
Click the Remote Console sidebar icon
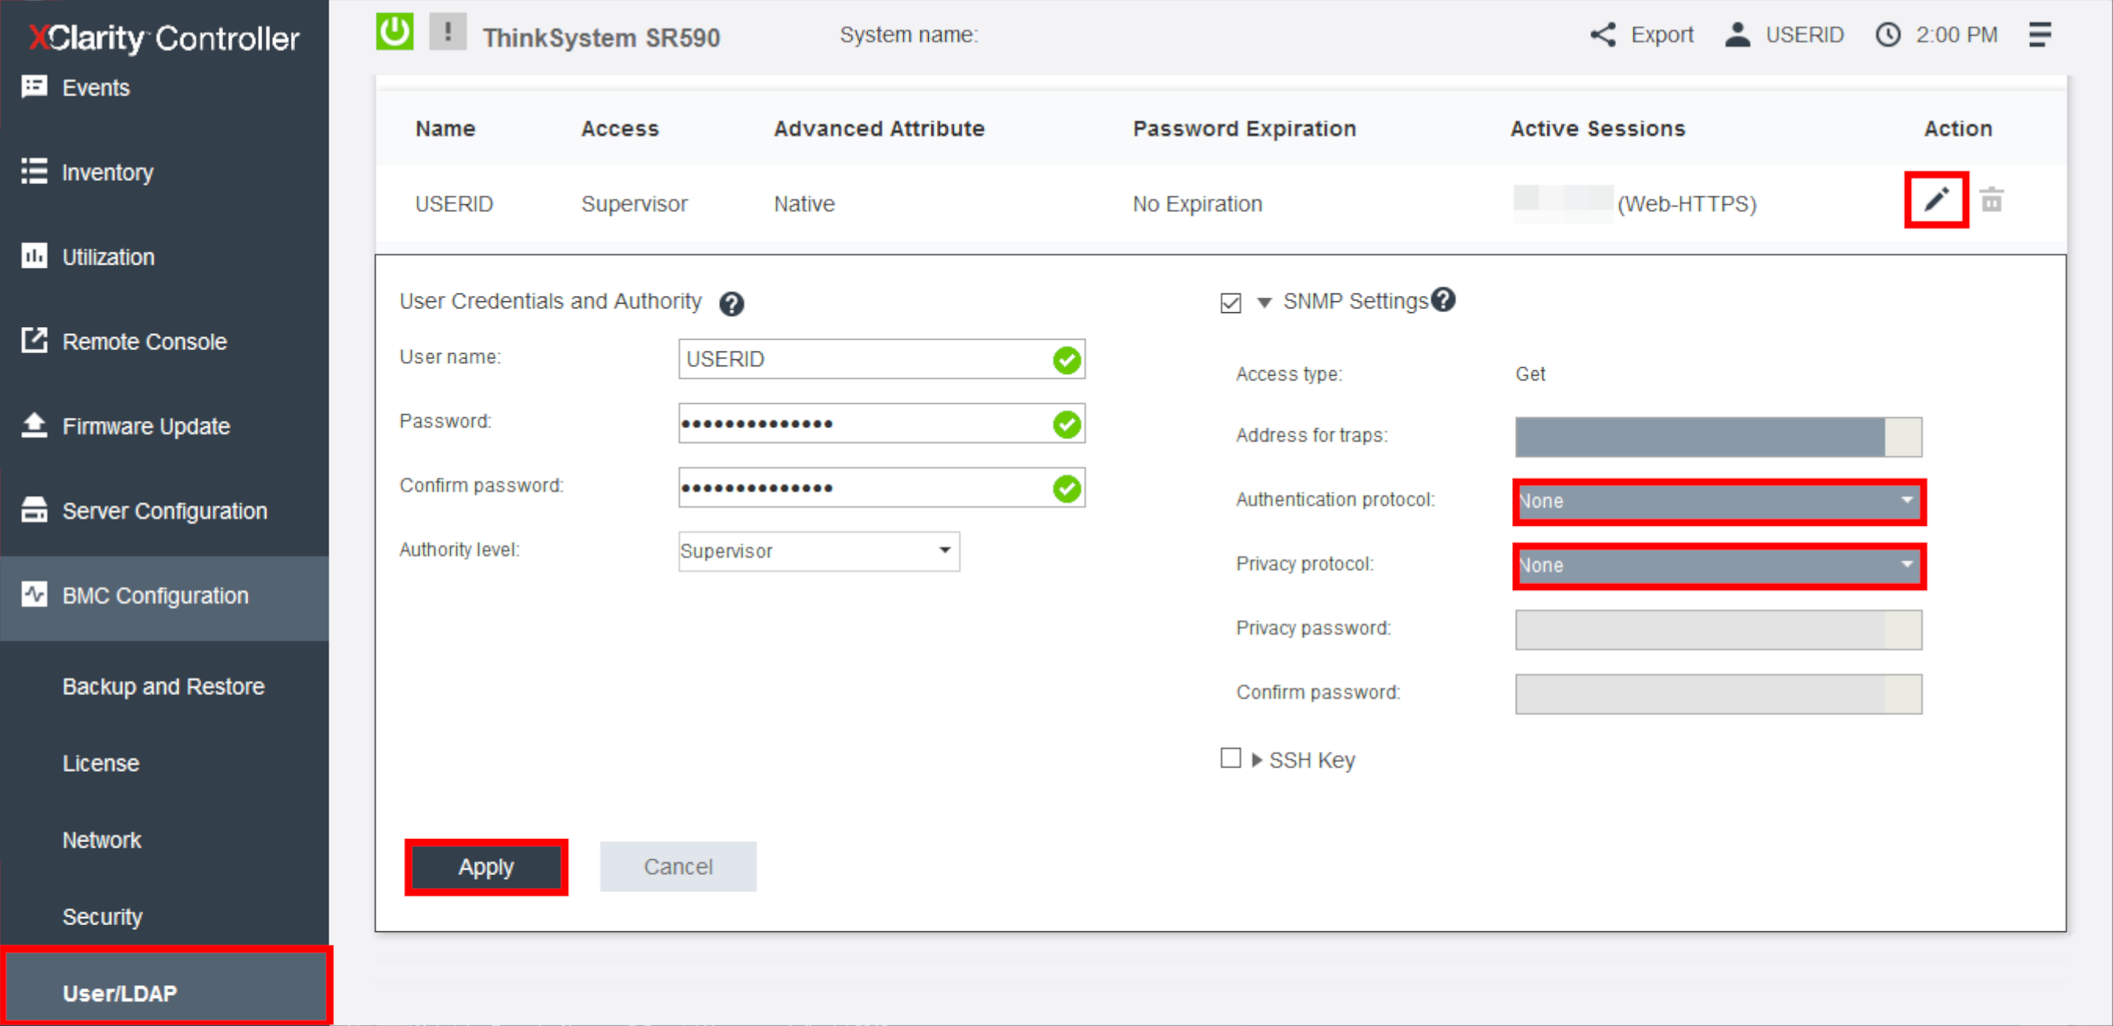(34, 340)
